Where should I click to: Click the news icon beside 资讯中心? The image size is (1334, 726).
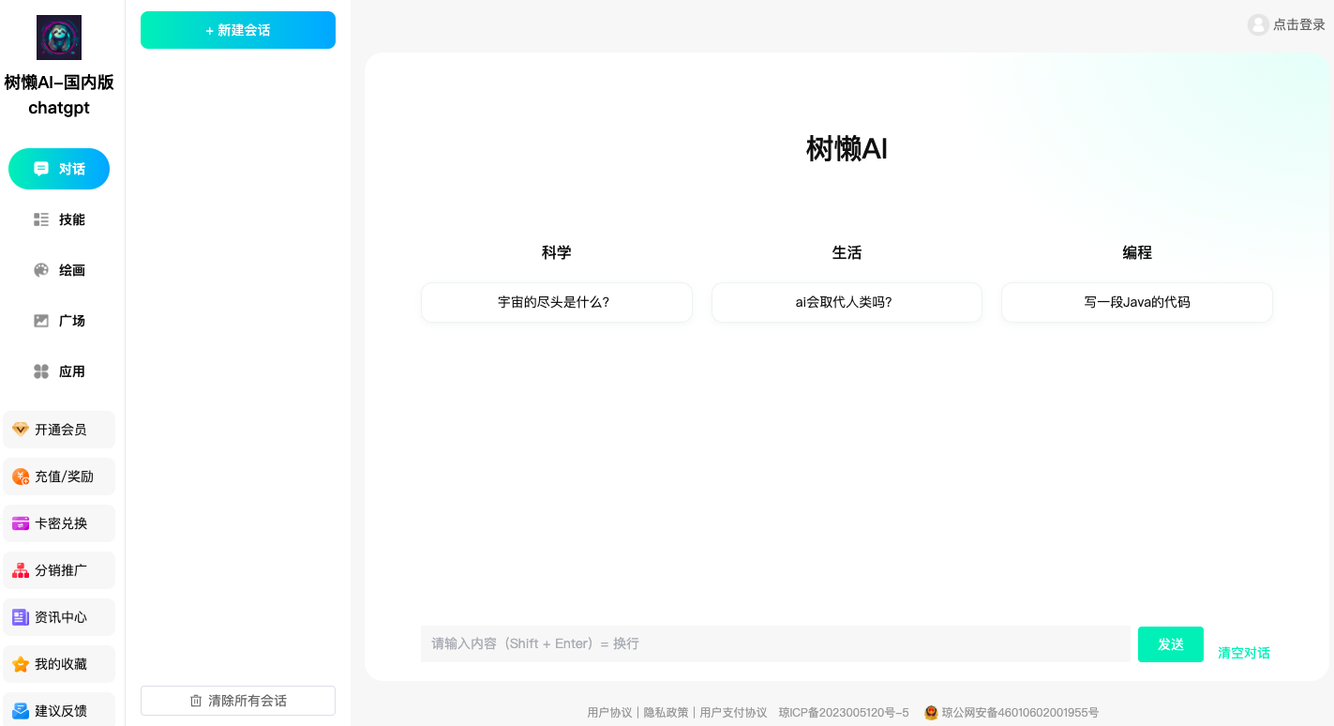21,617
